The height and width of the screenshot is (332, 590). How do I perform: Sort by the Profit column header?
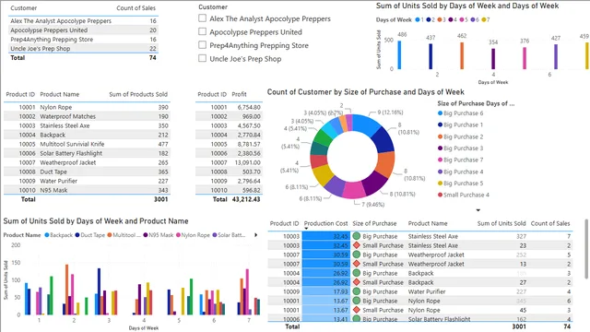pyautogui.click(x=240, y=94)
